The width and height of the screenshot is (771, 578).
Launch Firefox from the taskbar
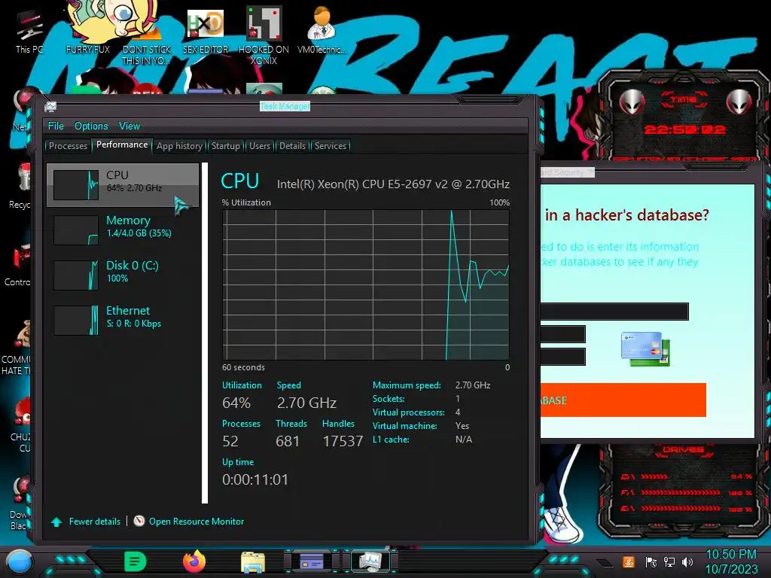194,561
